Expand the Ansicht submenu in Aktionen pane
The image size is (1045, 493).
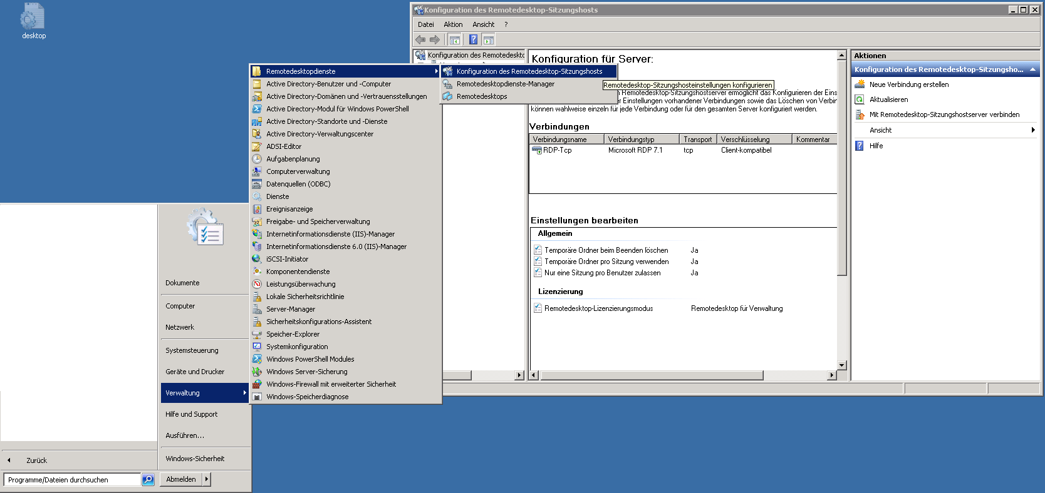point(1032,130)
